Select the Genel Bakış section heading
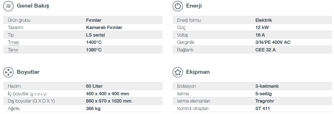Viewport: 334px width, 114px height. pyautogui.click(x=33, y=6)
